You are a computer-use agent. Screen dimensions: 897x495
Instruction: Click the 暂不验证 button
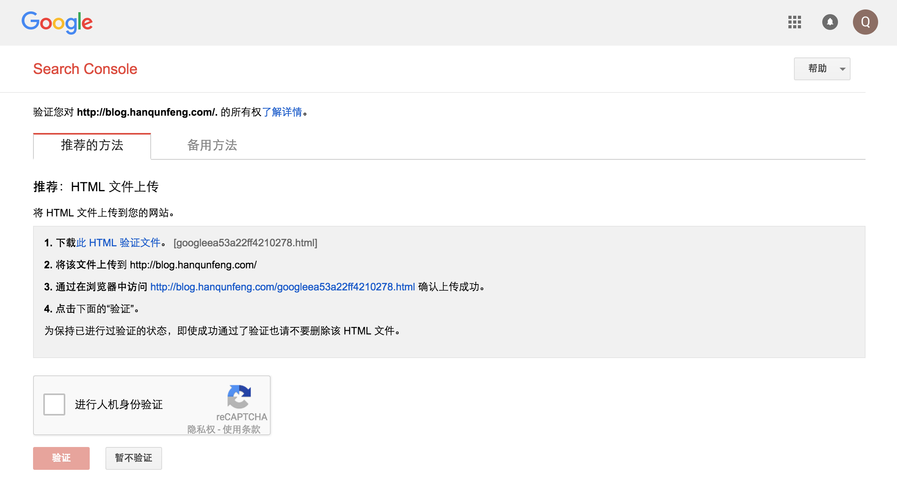point(134,458)
